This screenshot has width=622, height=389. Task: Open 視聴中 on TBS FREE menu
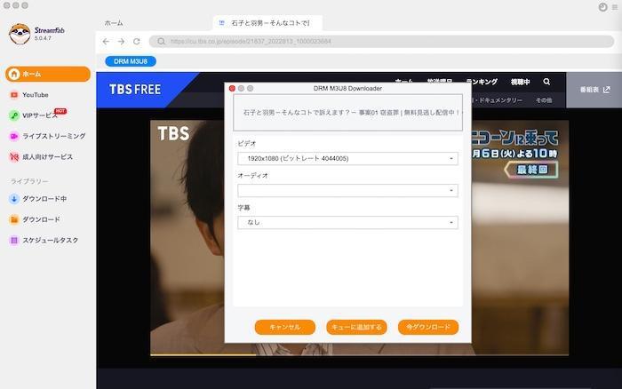520,82
